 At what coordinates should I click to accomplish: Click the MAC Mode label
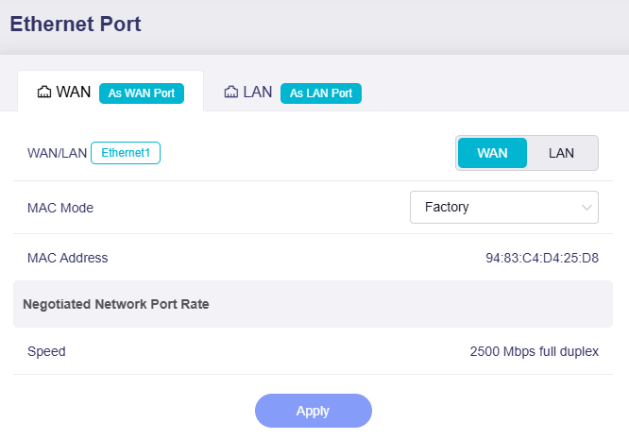tap(60, 208)
